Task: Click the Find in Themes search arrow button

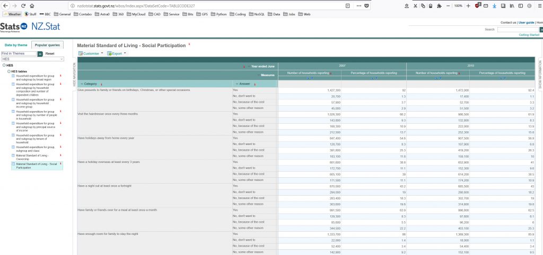Action: [x=40, y=53]
